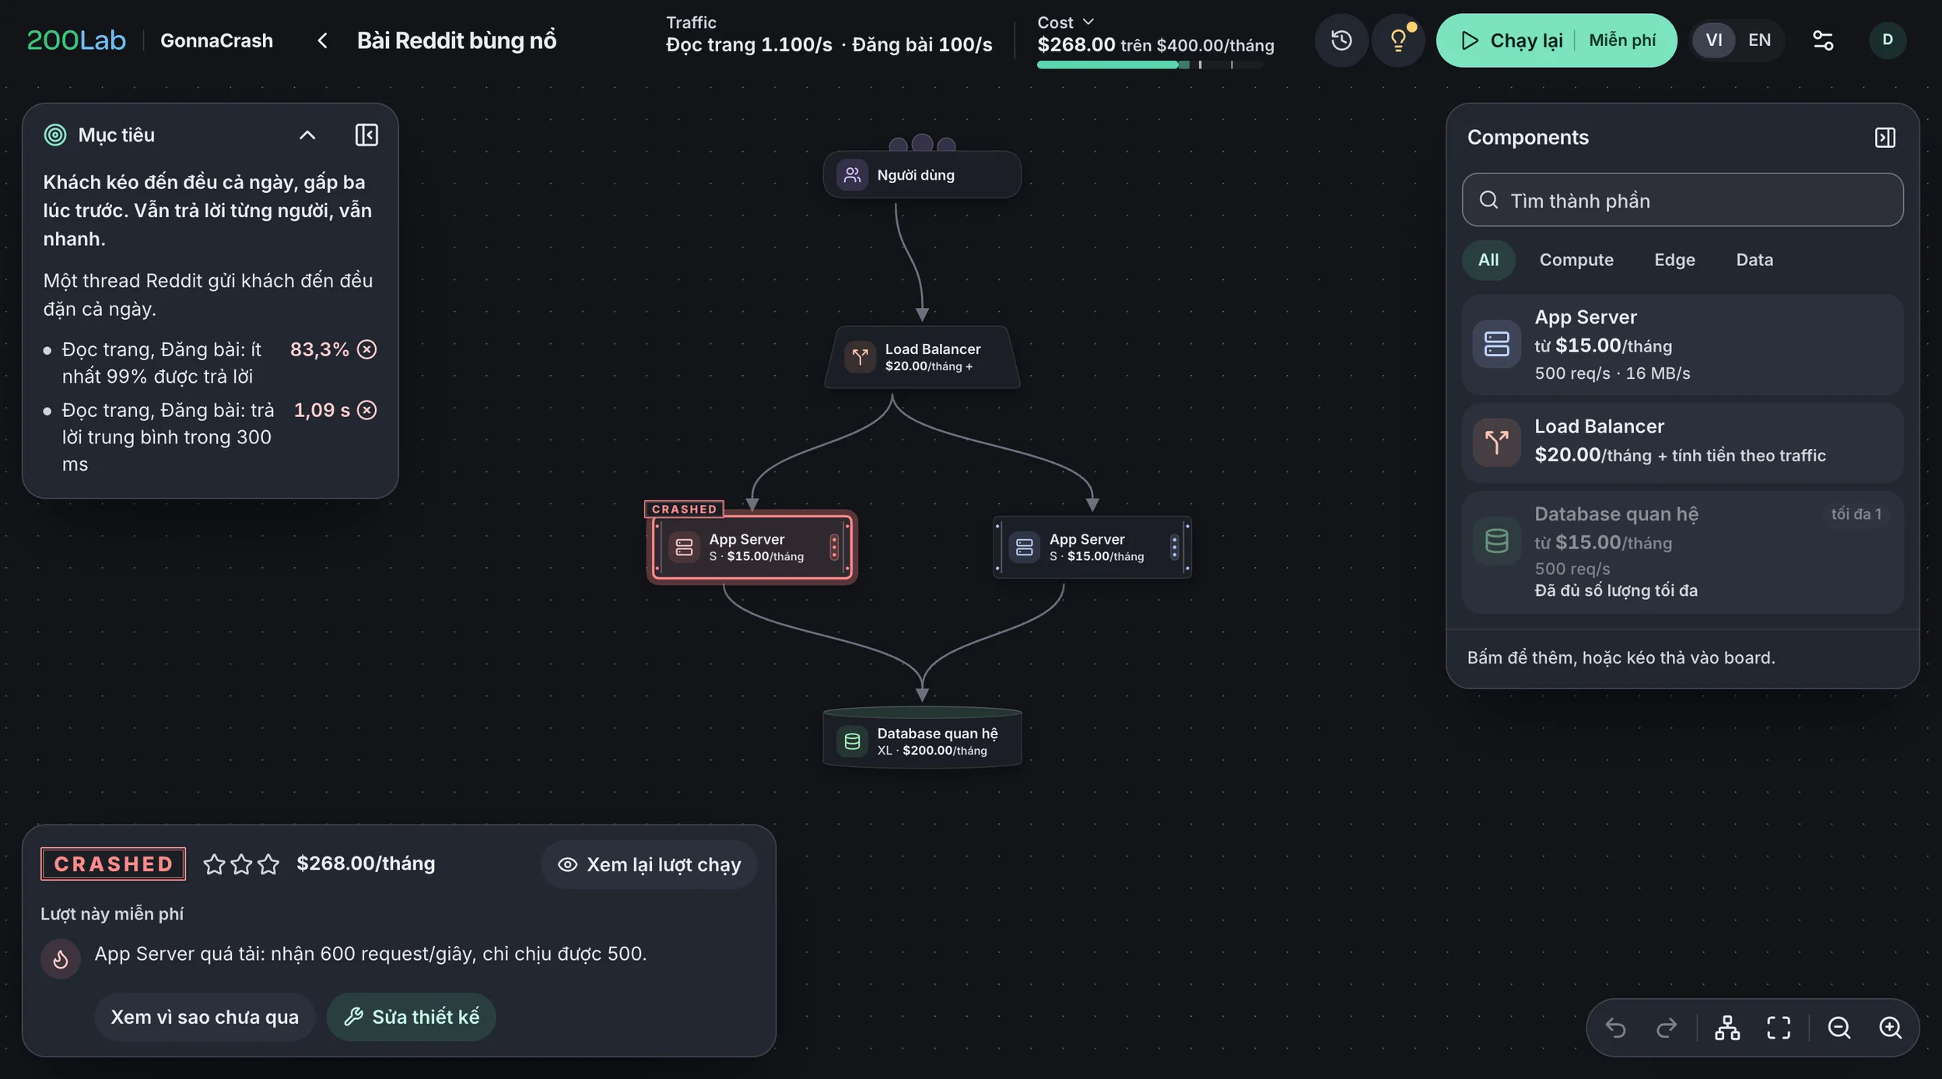This screenshot has height=1079, width=1942.
Task: Open the user avatar D menu
Action: tap(1887, 40)
